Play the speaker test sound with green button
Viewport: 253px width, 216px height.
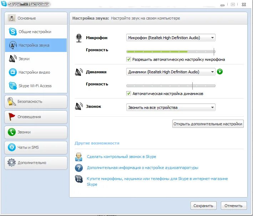point(220,72)
